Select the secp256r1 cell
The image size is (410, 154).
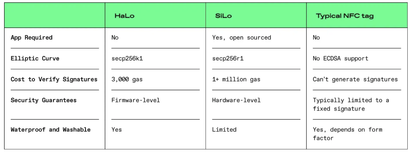pos(228,59)
